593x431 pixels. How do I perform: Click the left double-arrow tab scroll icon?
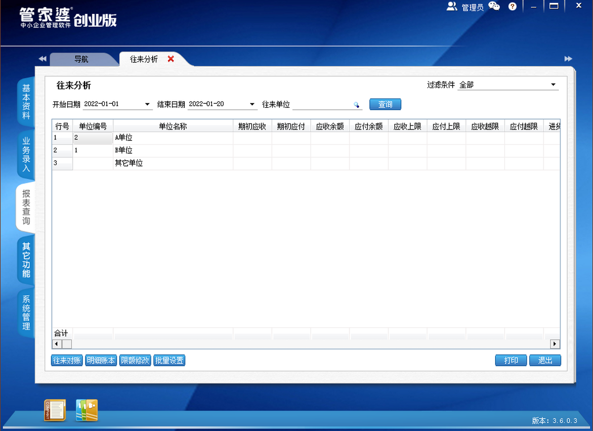(42, 59)
